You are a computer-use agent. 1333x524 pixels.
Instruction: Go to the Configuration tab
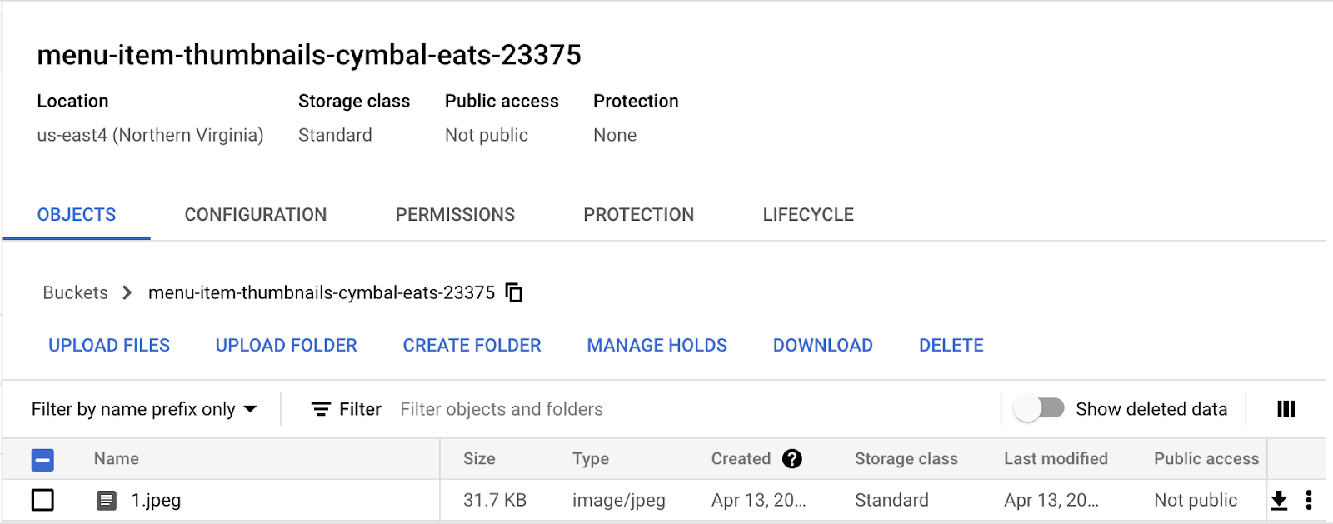click(255, 215)
